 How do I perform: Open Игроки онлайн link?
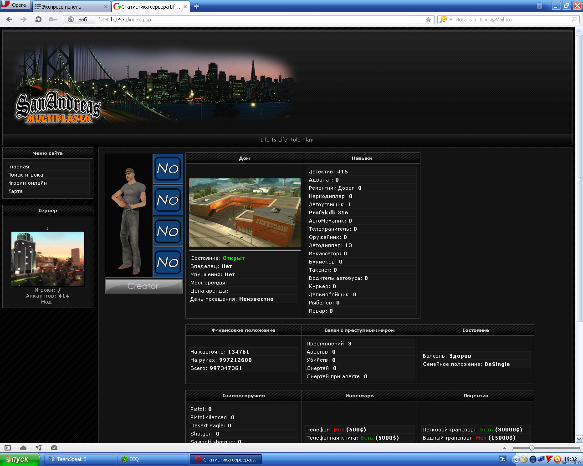click(x=27, y=183)
